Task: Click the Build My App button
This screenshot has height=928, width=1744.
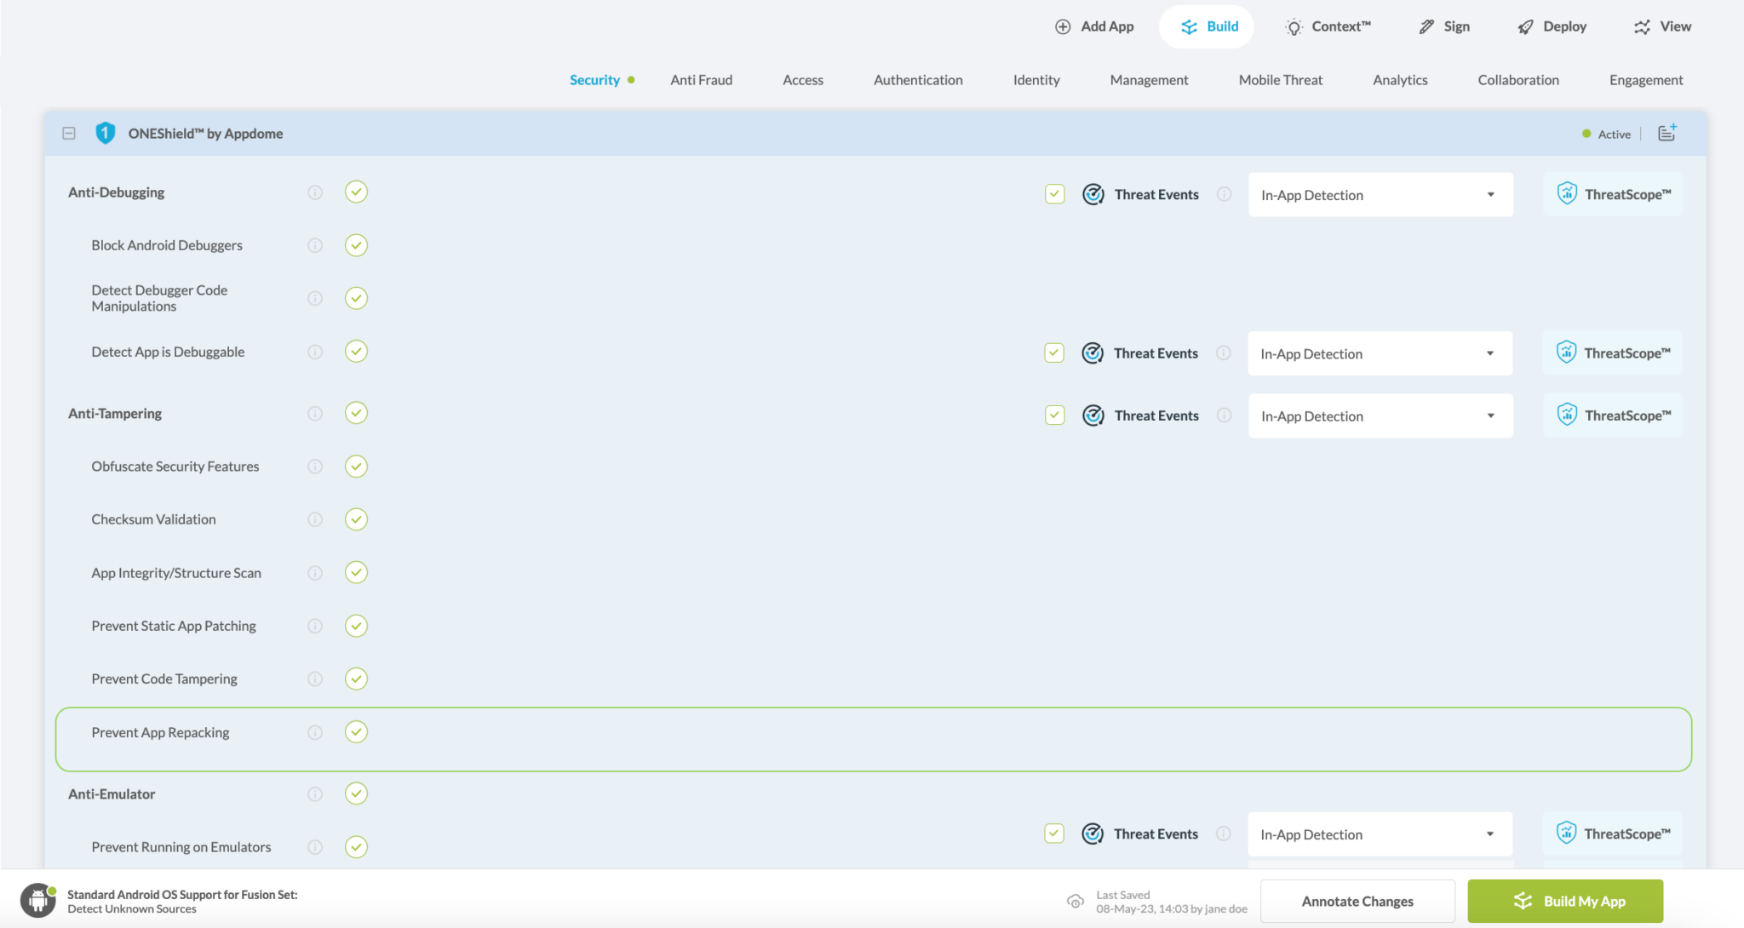Action: 1565,901
